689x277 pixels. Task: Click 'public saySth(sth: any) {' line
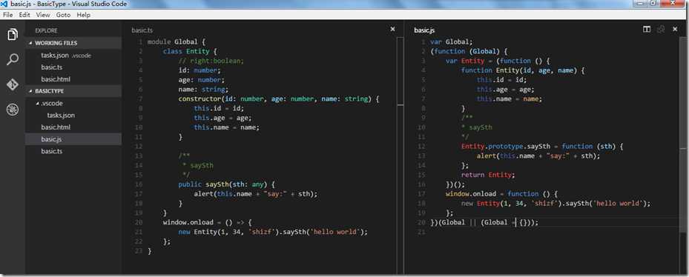[227, 184]
